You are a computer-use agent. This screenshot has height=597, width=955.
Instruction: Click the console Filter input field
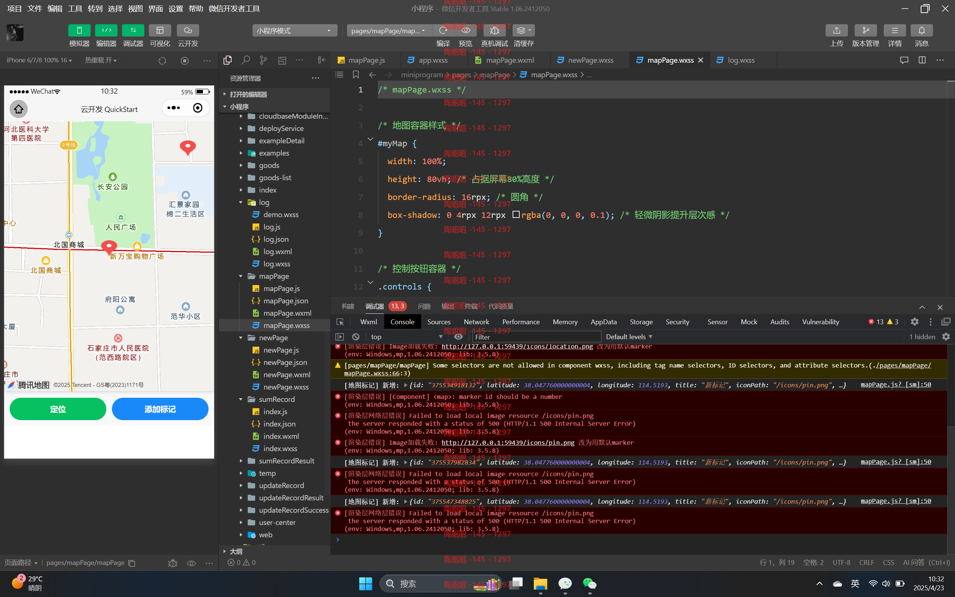[537, 337]
